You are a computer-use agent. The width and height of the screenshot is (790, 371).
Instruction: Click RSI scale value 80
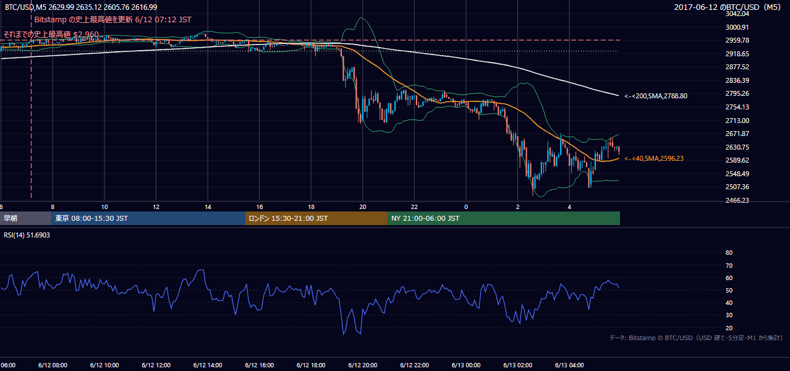[729, 253]
